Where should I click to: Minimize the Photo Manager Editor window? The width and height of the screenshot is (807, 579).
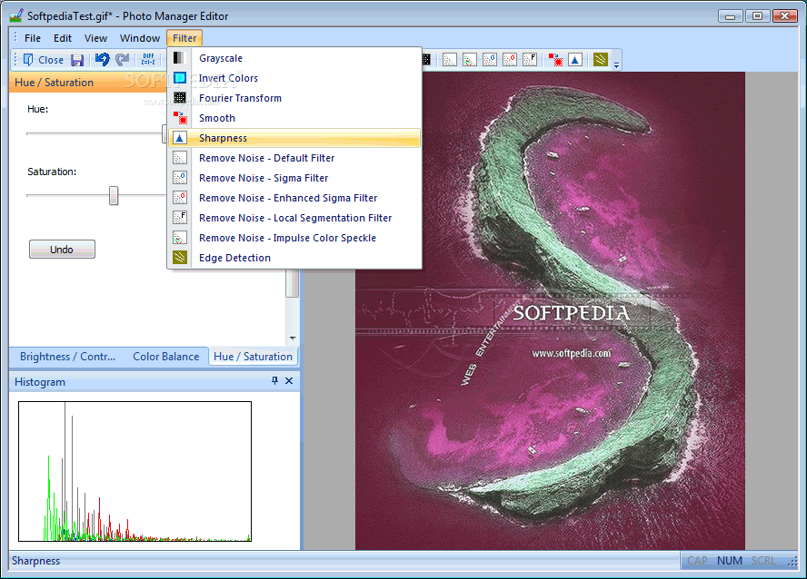click(731, 16)
